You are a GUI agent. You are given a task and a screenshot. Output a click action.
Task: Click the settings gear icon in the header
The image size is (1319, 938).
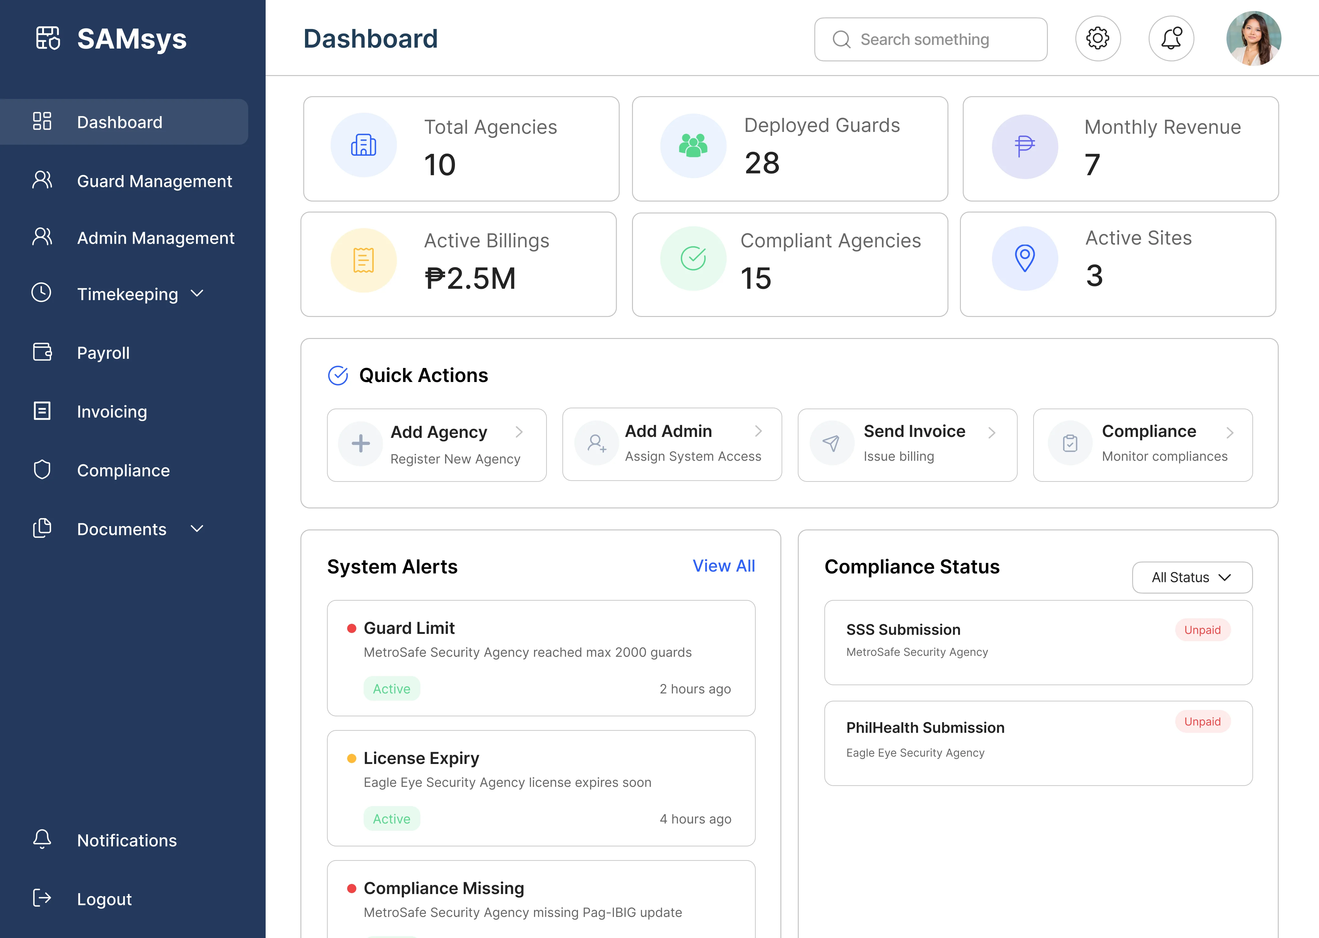point(1098,38)
